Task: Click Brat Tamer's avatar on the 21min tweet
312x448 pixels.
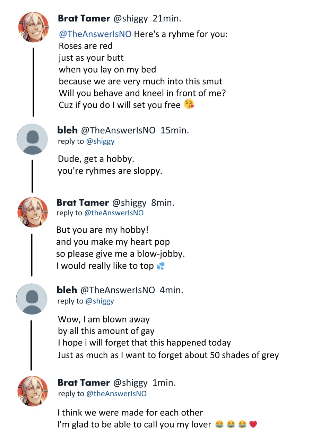Action: pos(34,27)
